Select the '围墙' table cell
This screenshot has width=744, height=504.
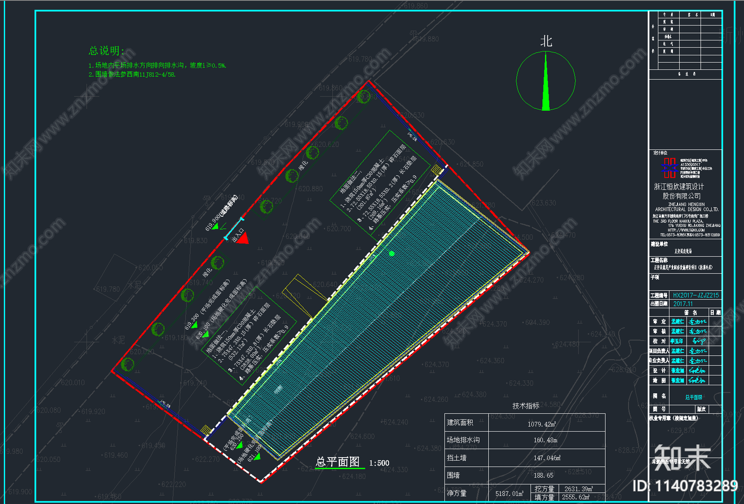click(x=466, y=476)
